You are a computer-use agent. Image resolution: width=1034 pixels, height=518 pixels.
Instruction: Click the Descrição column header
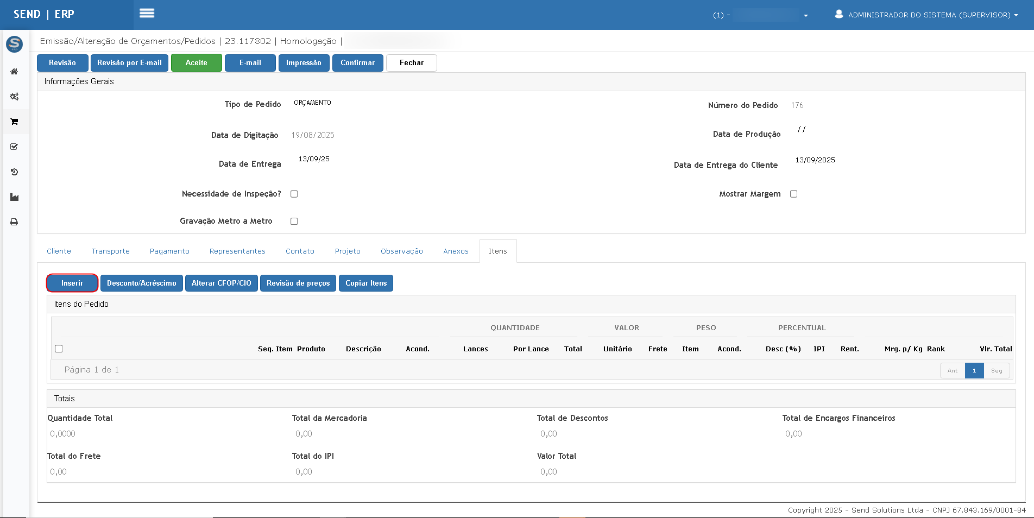363,349
